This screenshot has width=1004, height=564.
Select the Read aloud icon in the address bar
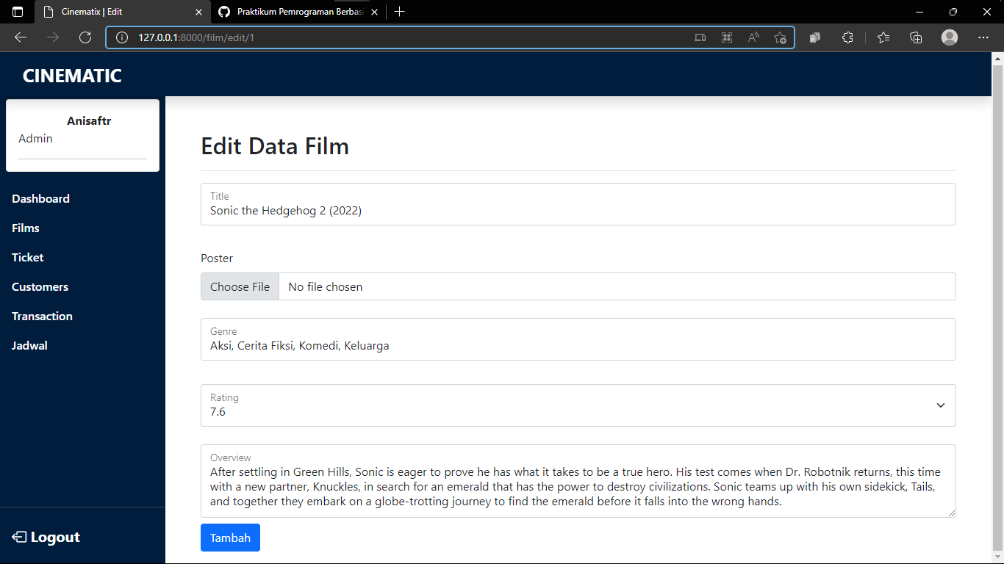753,37
